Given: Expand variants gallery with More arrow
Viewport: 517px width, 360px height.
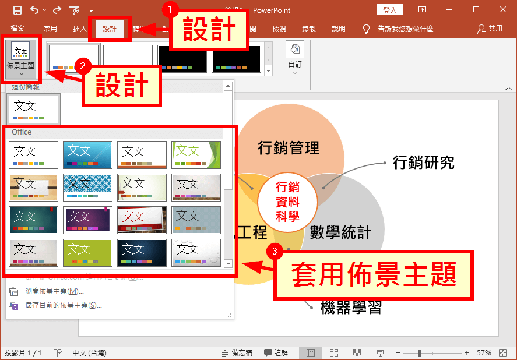Looking at the screenshot, I should point(268,70).
